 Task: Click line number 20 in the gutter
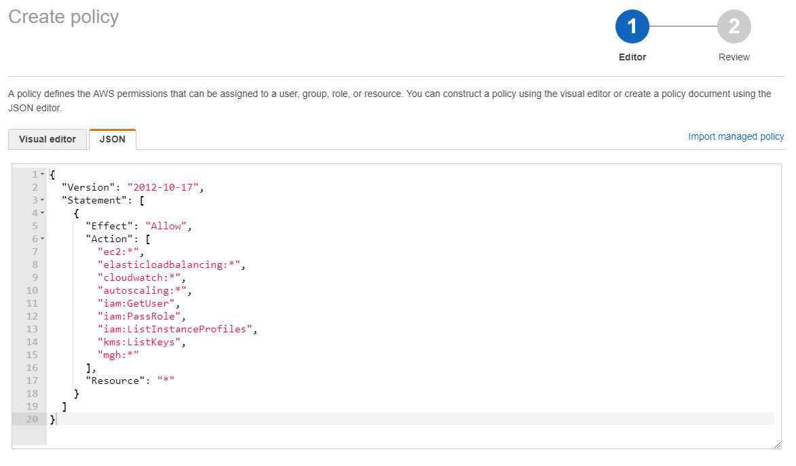[32, 419]
